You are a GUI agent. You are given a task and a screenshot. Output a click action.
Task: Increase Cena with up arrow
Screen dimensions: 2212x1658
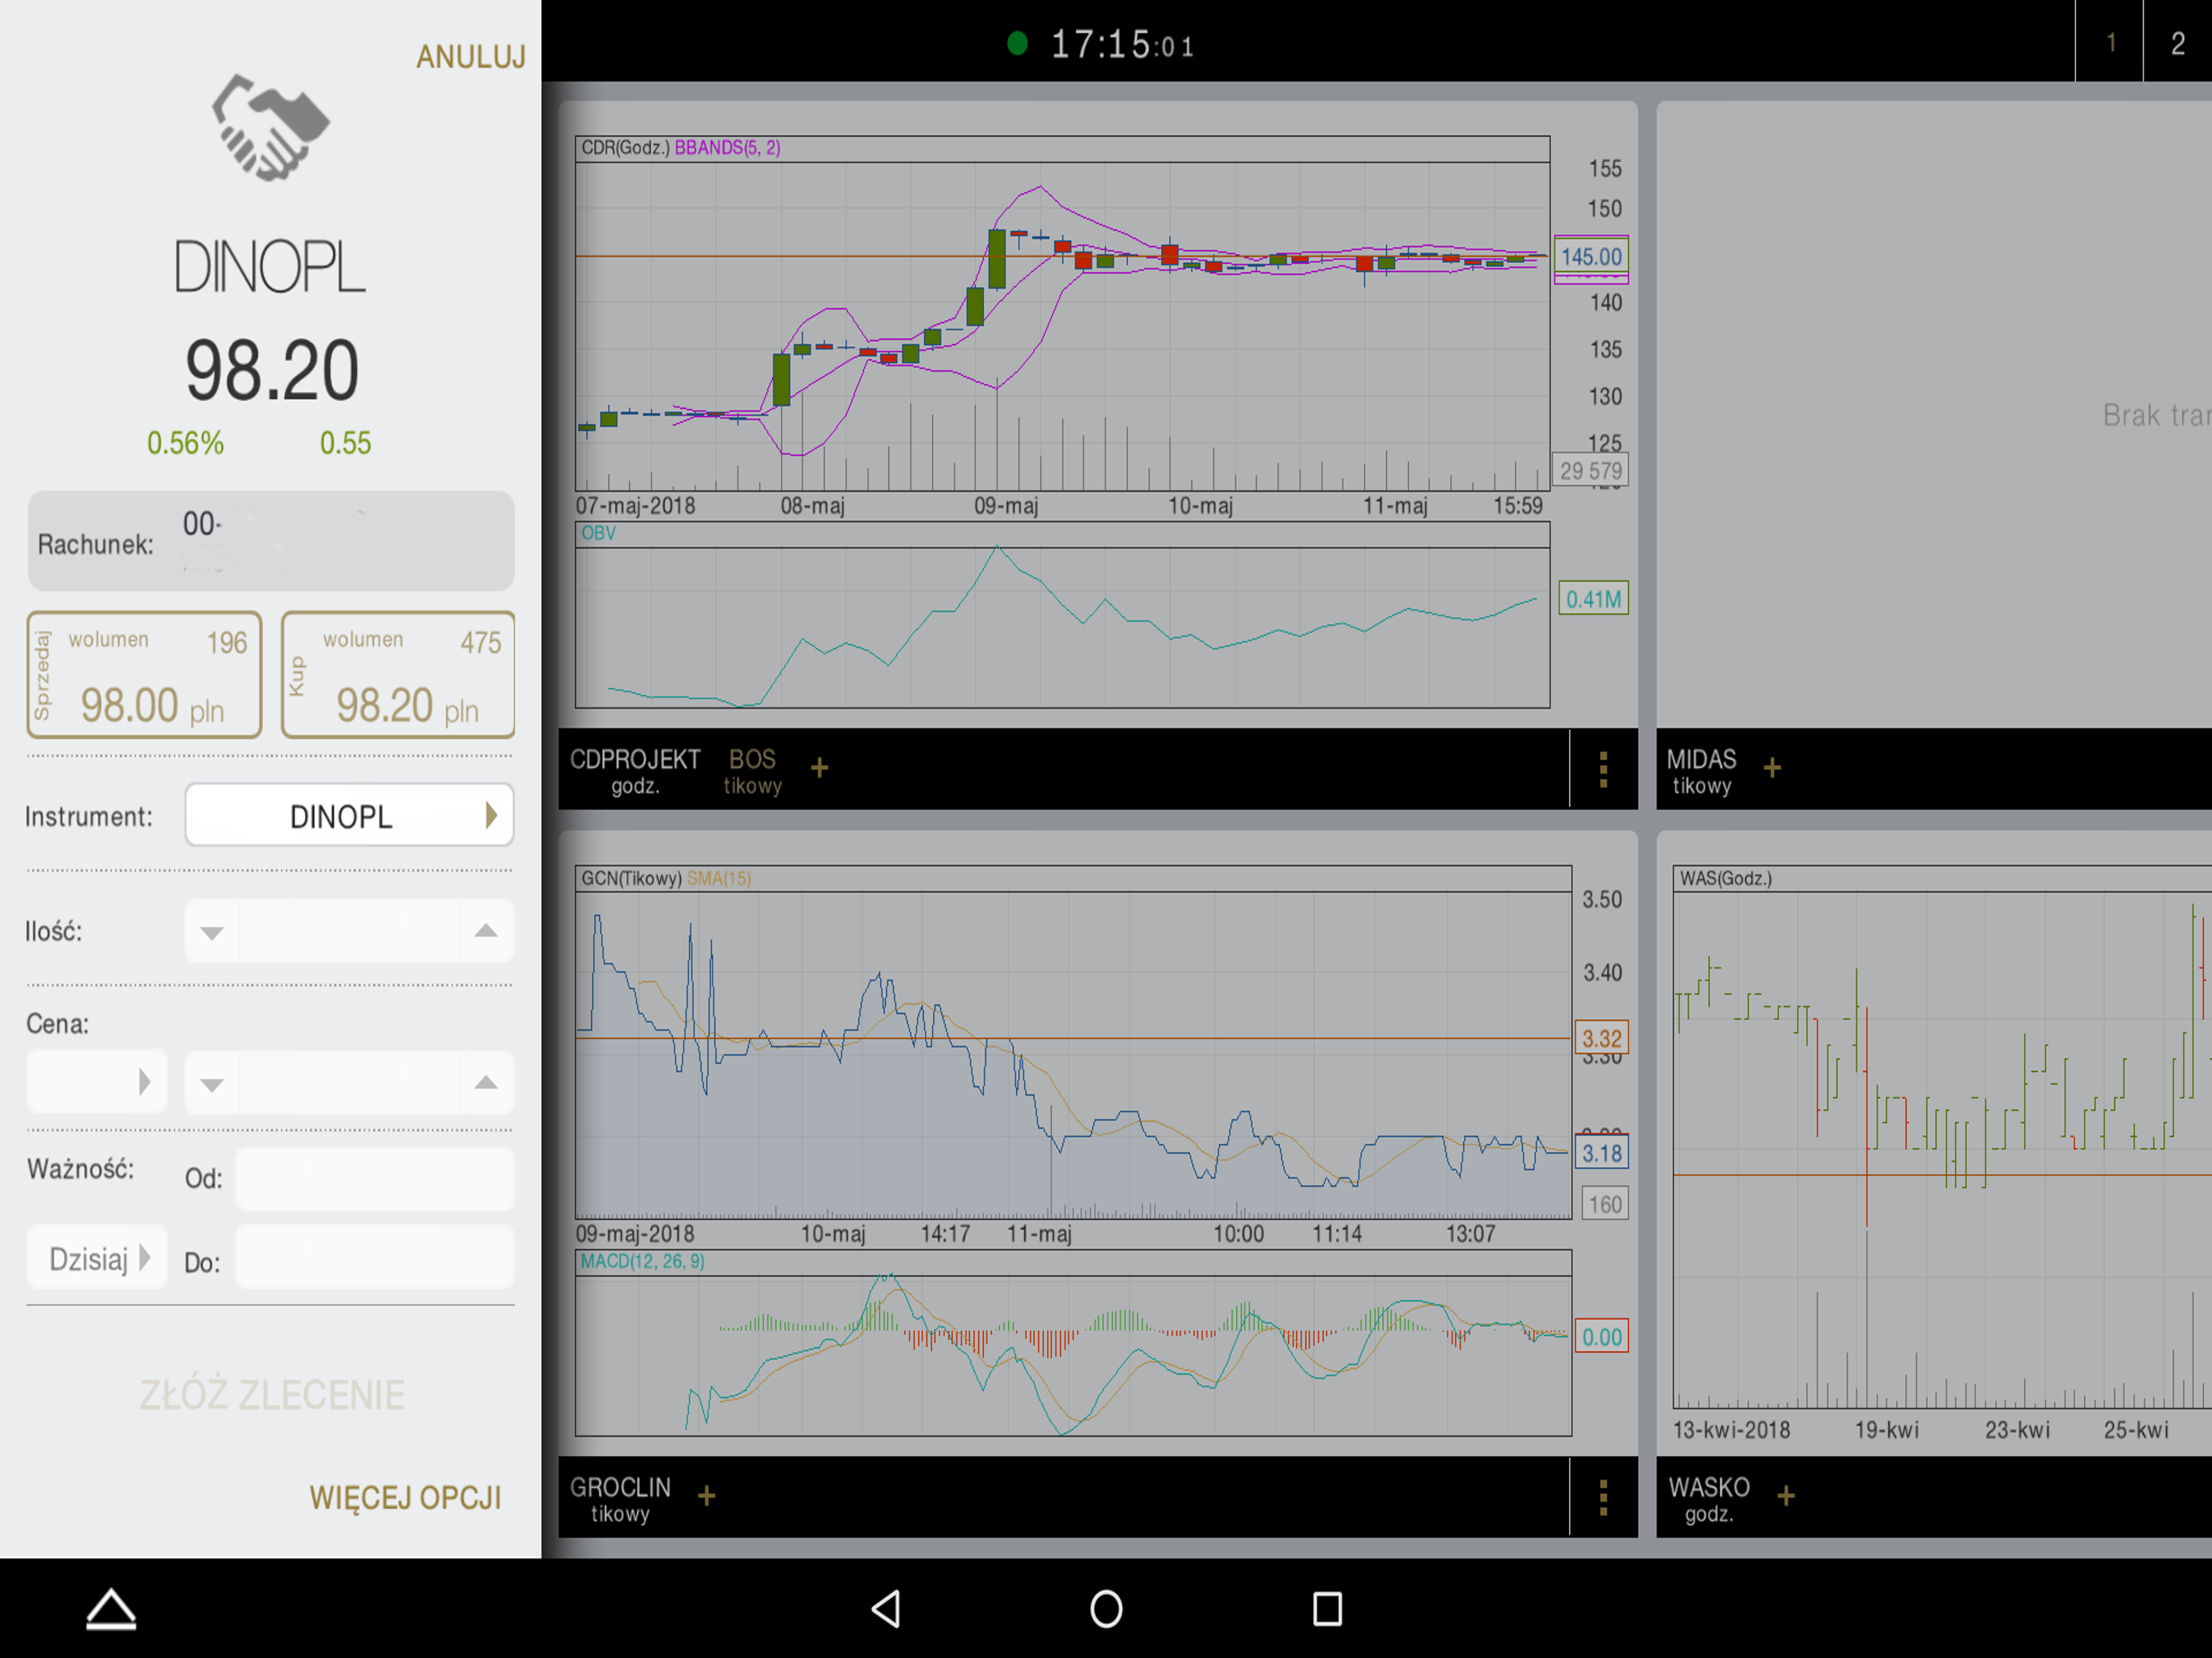(486, 1083)
